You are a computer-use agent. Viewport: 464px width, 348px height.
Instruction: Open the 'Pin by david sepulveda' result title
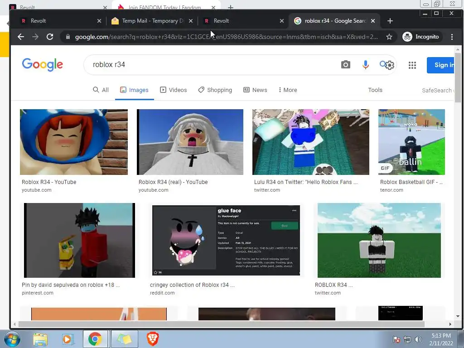coord(71,285)
